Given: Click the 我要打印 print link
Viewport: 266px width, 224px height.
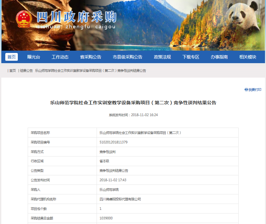Looking at the screenshot, I should click(255, 89).
